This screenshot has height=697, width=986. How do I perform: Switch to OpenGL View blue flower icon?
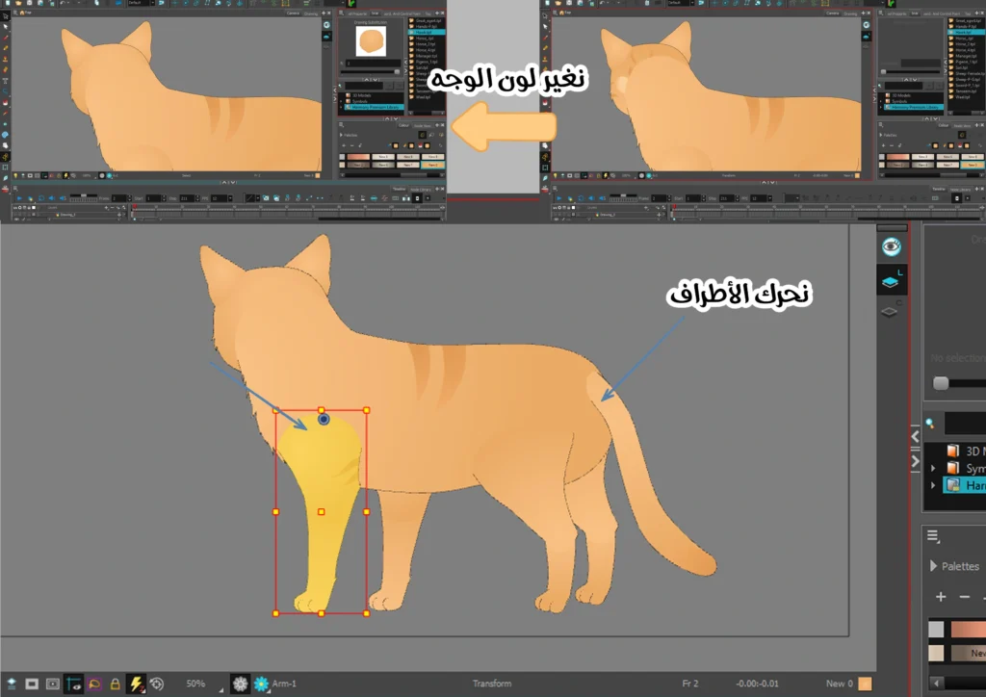261,684
